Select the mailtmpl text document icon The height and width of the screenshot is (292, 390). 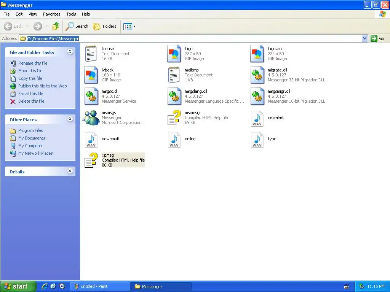(x=174, y=75)
